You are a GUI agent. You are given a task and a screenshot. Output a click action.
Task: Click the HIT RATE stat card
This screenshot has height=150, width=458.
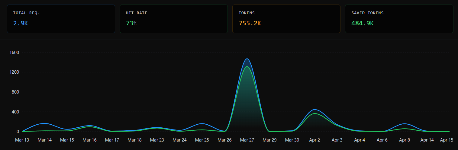click(174, 19)
